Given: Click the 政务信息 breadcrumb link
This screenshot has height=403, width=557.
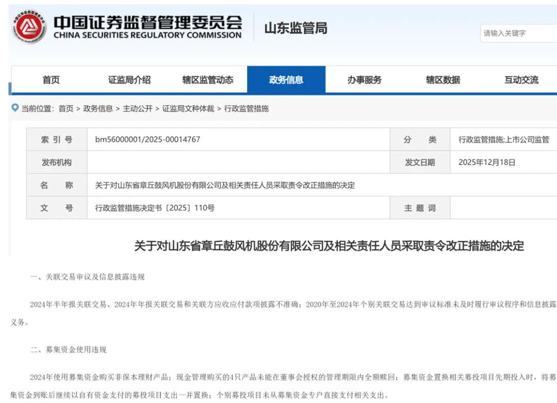Looking at the screenshot, I should (98, 108).
